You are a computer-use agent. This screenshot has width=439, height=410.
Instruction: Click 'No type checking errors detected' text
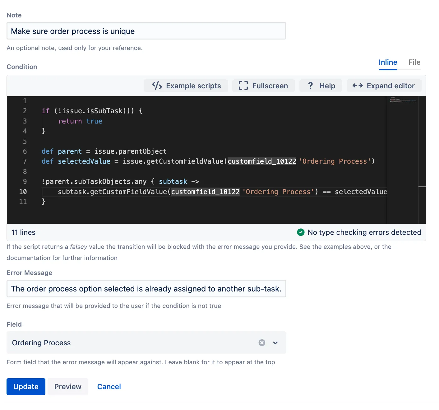(364, 232)
